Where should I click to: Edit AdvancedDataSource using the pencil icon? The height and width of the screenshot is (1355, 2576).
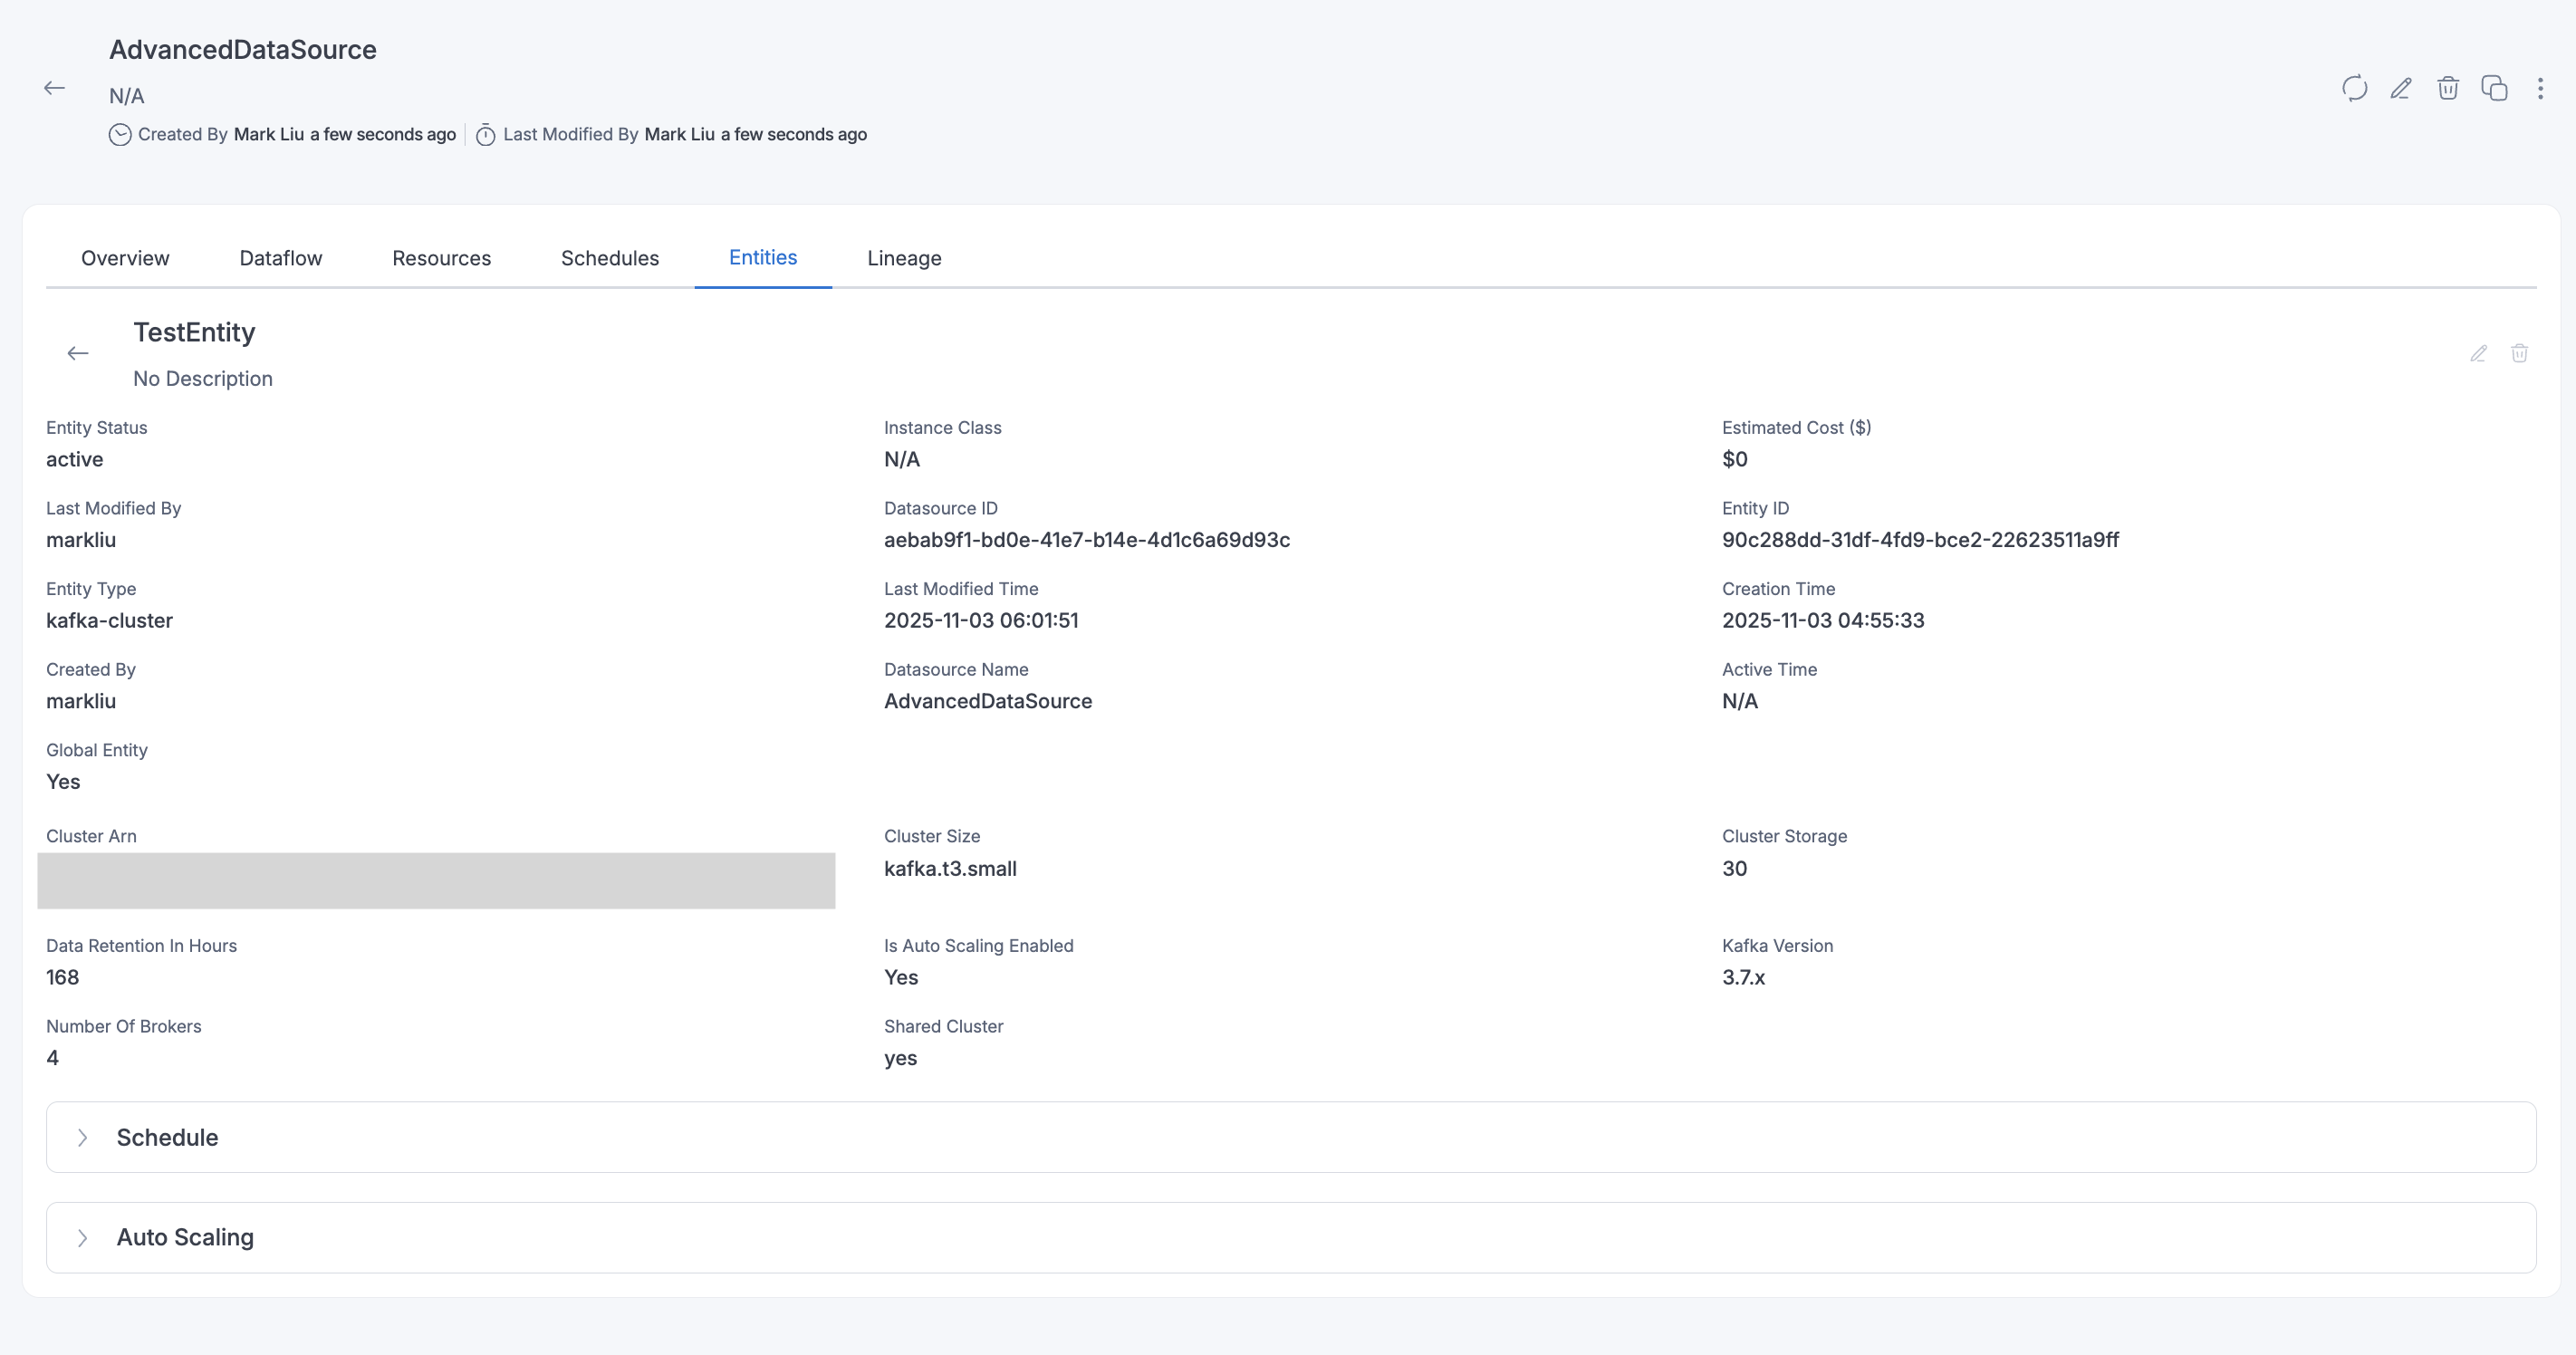tap(2401, 89)
